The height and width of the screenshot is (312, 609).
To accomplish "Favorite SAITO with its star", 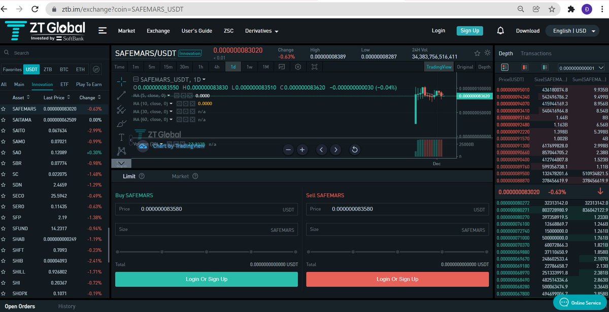I will click(4, 131).
